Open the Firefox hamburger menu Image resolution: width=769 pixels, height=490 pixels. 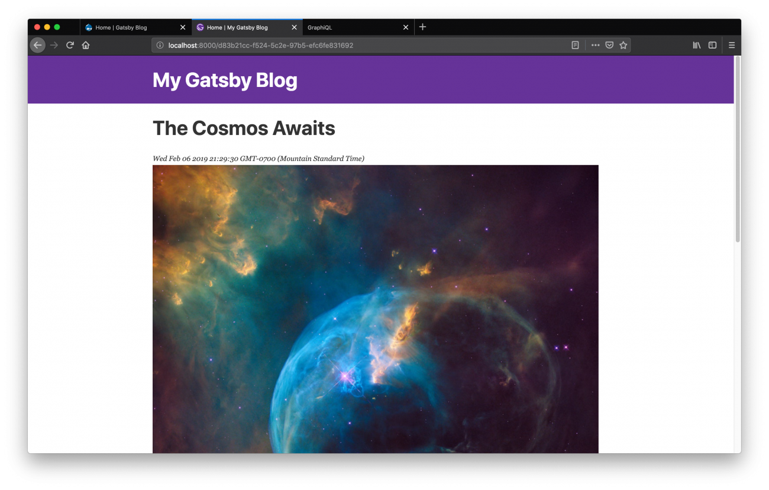pyautogui.click(x=732, y=45)
